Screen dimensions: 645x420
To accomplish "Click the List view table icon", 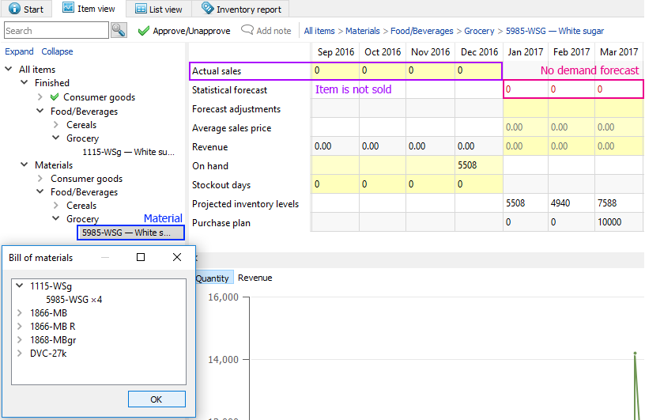I will 141,9.
